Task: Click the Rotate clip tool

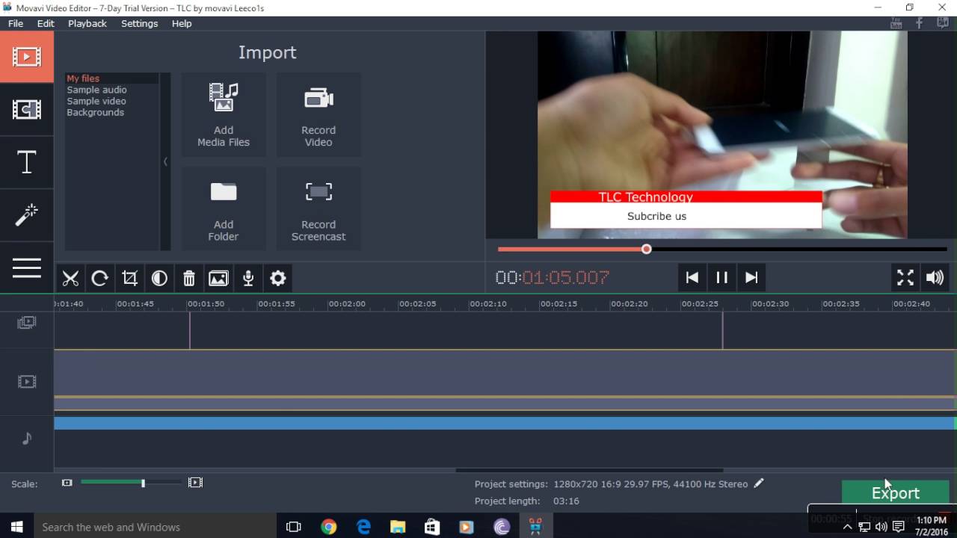Action: (99, 278)
